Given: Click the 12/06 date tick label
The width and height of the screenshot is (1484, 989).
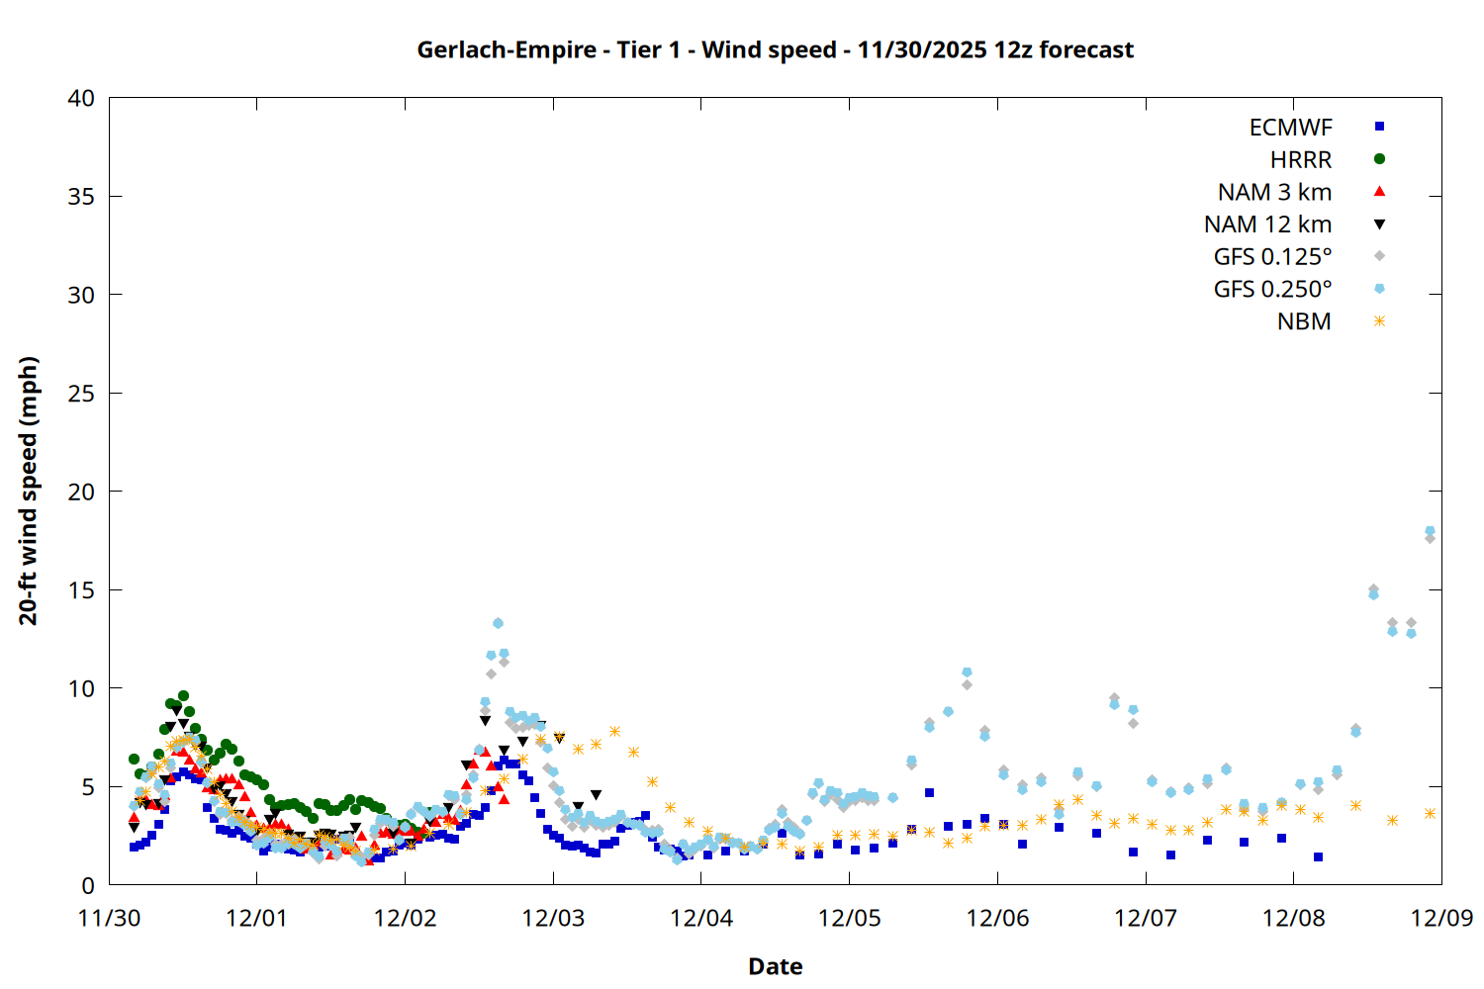Looking at the screenshot, I should [997, 918].
